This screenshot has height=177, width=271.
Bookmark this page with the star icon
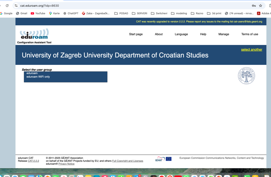pos(261,6)
